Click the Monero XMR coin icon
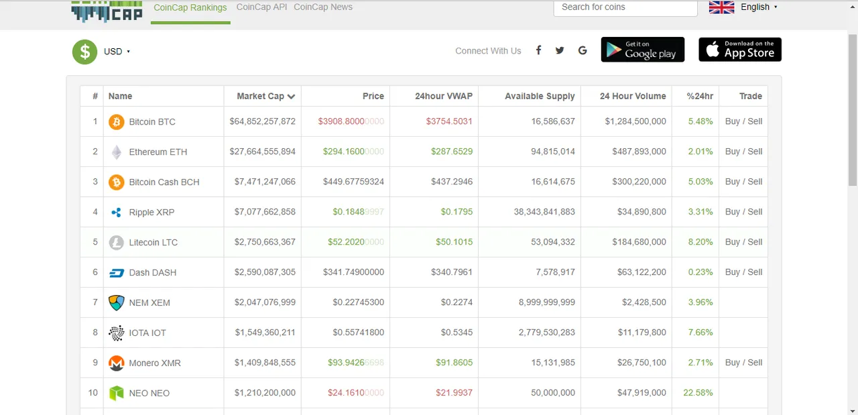This screenshot has height=415, width=858. (x=117, y=363)
